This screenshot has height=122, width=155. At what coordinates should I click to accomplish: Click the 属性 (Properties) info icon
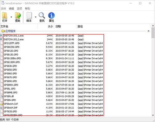(51, 15)
